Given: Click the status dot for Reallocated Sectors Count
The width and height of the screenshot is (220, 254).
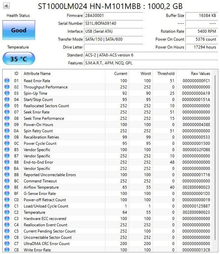Looking at the screenshot, I should pyautogui.click(x=7, y=105).
